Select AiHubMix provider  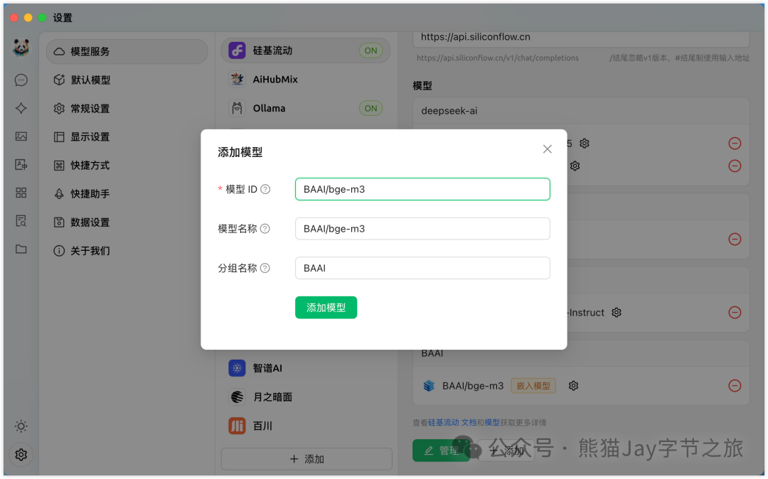pyautogui.click(x=306, y=80)
